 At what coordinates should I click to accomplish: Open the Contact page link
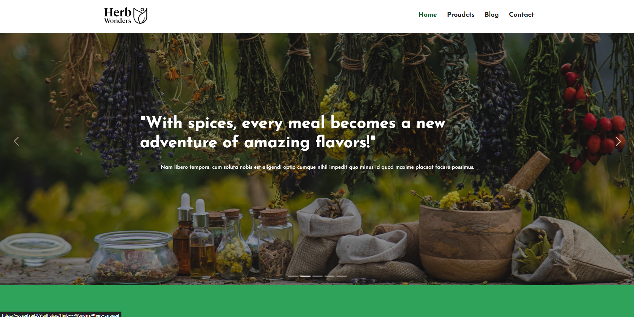click(521, 15)
